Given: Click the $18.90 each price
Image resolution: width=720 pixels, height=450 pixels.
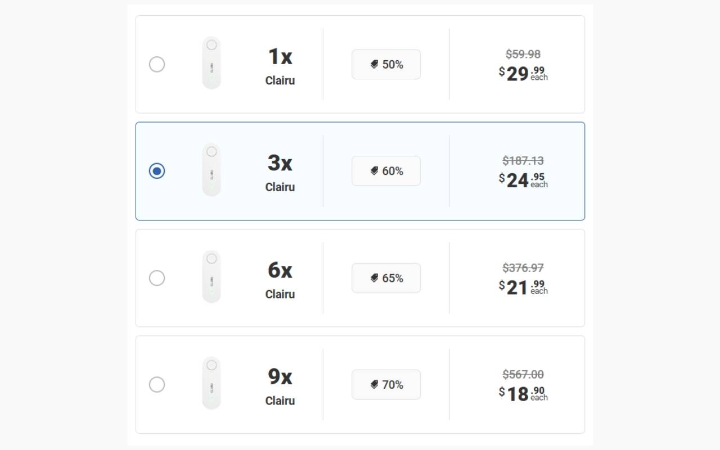Looking at the screenshot, I should pyautogui.click(x=523, y=394).
